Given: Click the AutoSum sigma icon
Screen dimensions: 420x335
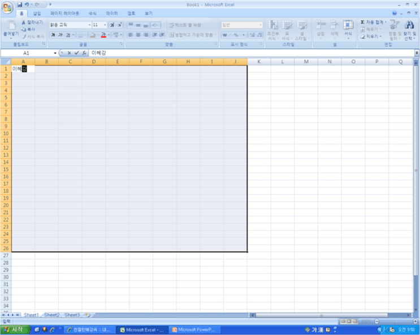Looking at the screenshot, I should [362, 22].
